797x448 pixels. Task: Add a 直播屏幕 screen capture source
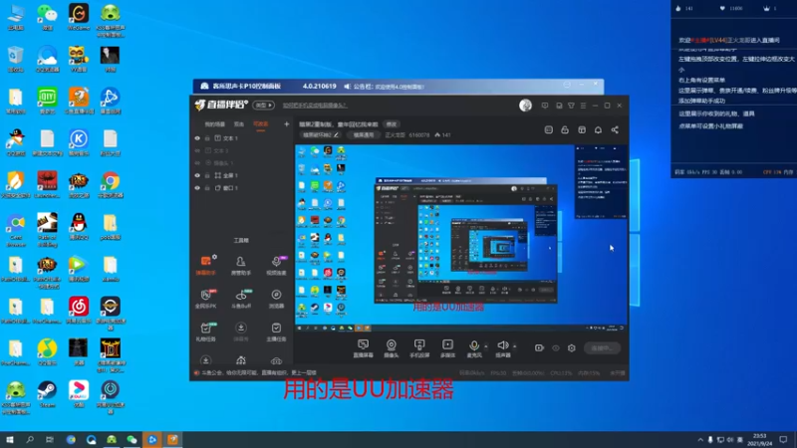pyautogui.click(x=363, y=348)
